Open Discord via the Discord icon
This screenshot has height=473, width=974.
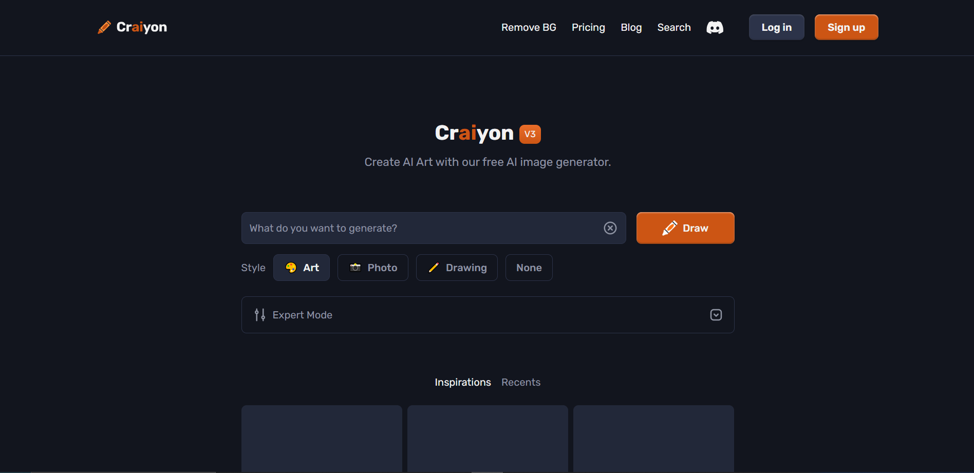pos(715,27)
